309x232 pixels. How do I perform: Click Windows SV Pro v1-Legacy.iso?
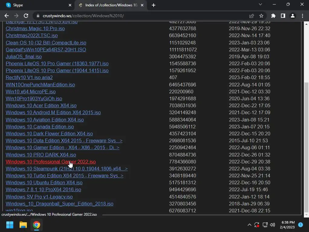(x=39, y=197)
